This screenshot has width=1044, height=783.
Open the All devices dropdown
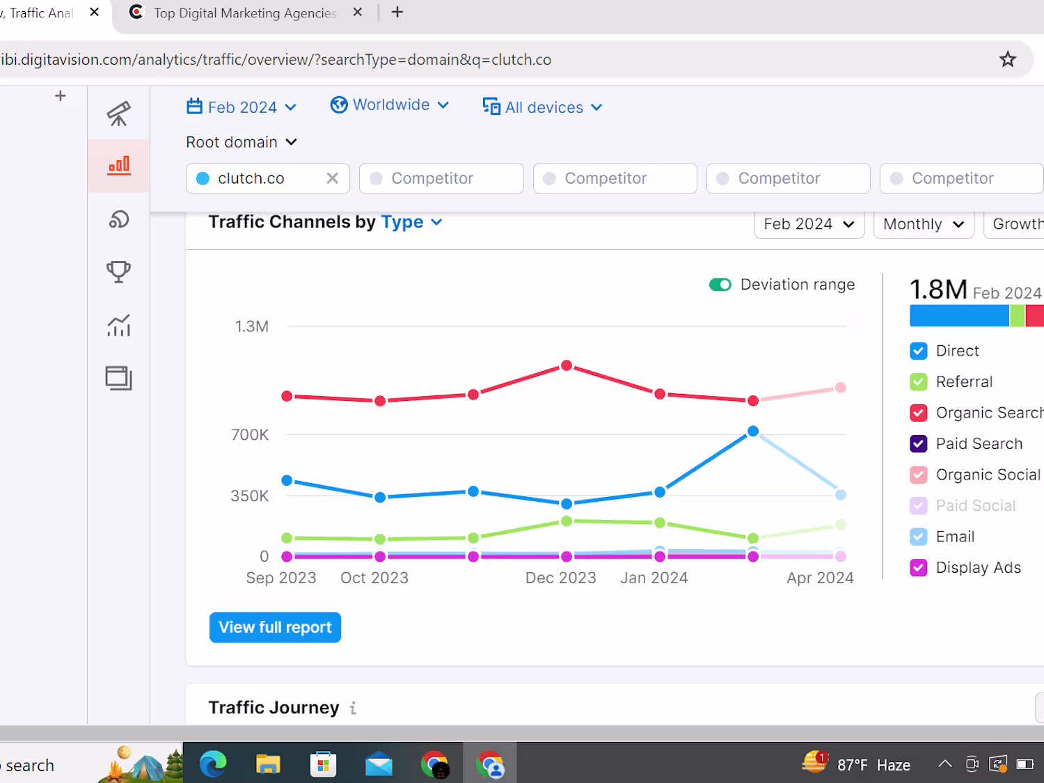pos(543,107)
